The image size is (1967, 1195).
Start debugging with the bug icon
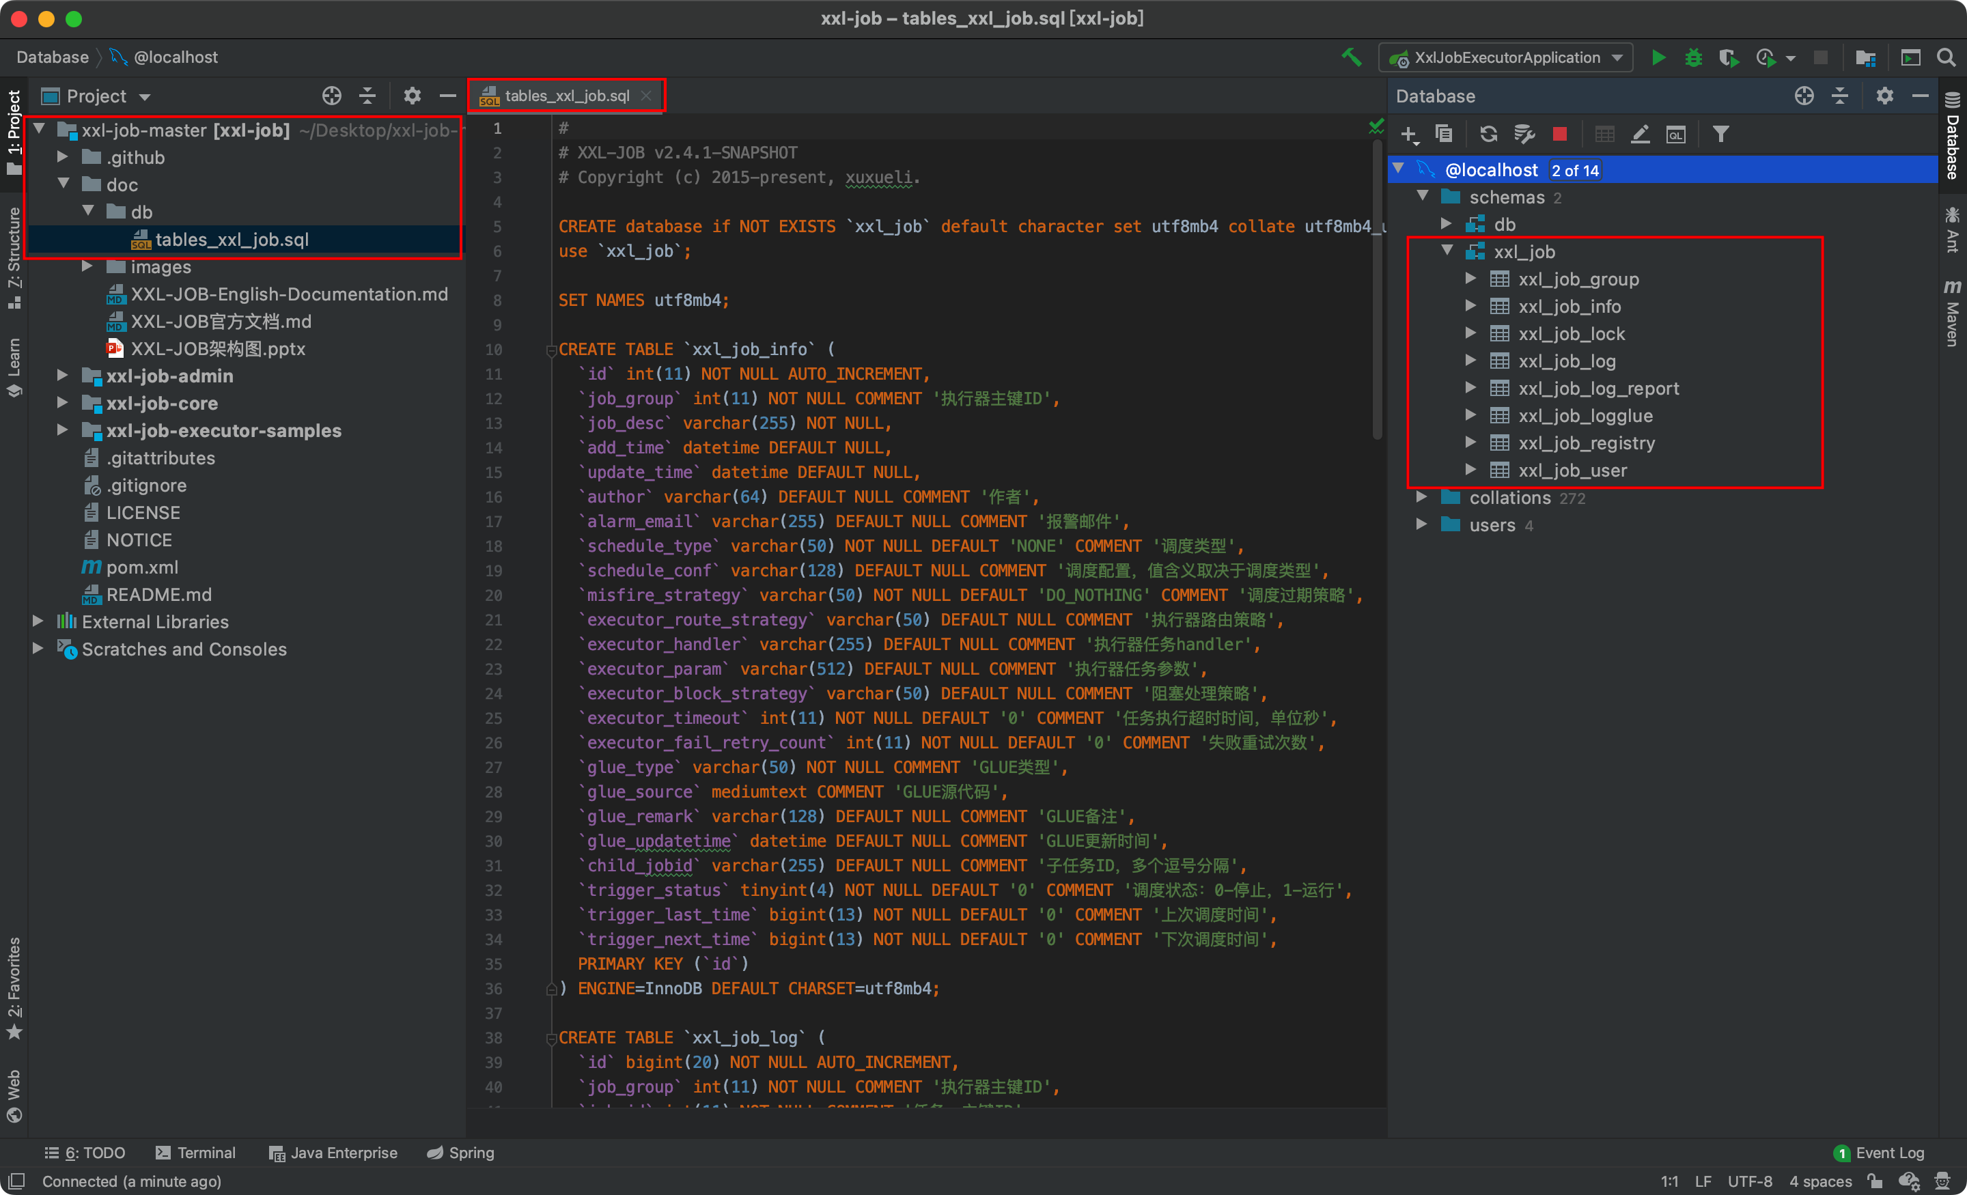[x=1693, y=57]
